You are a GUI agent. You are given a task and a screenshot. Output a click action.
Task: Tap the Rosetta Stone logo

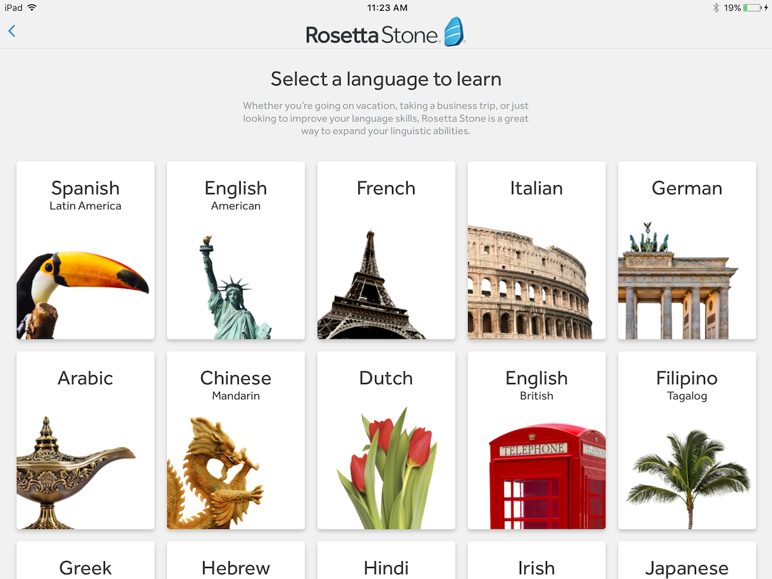pyautogui.click(x=385, y=34)
